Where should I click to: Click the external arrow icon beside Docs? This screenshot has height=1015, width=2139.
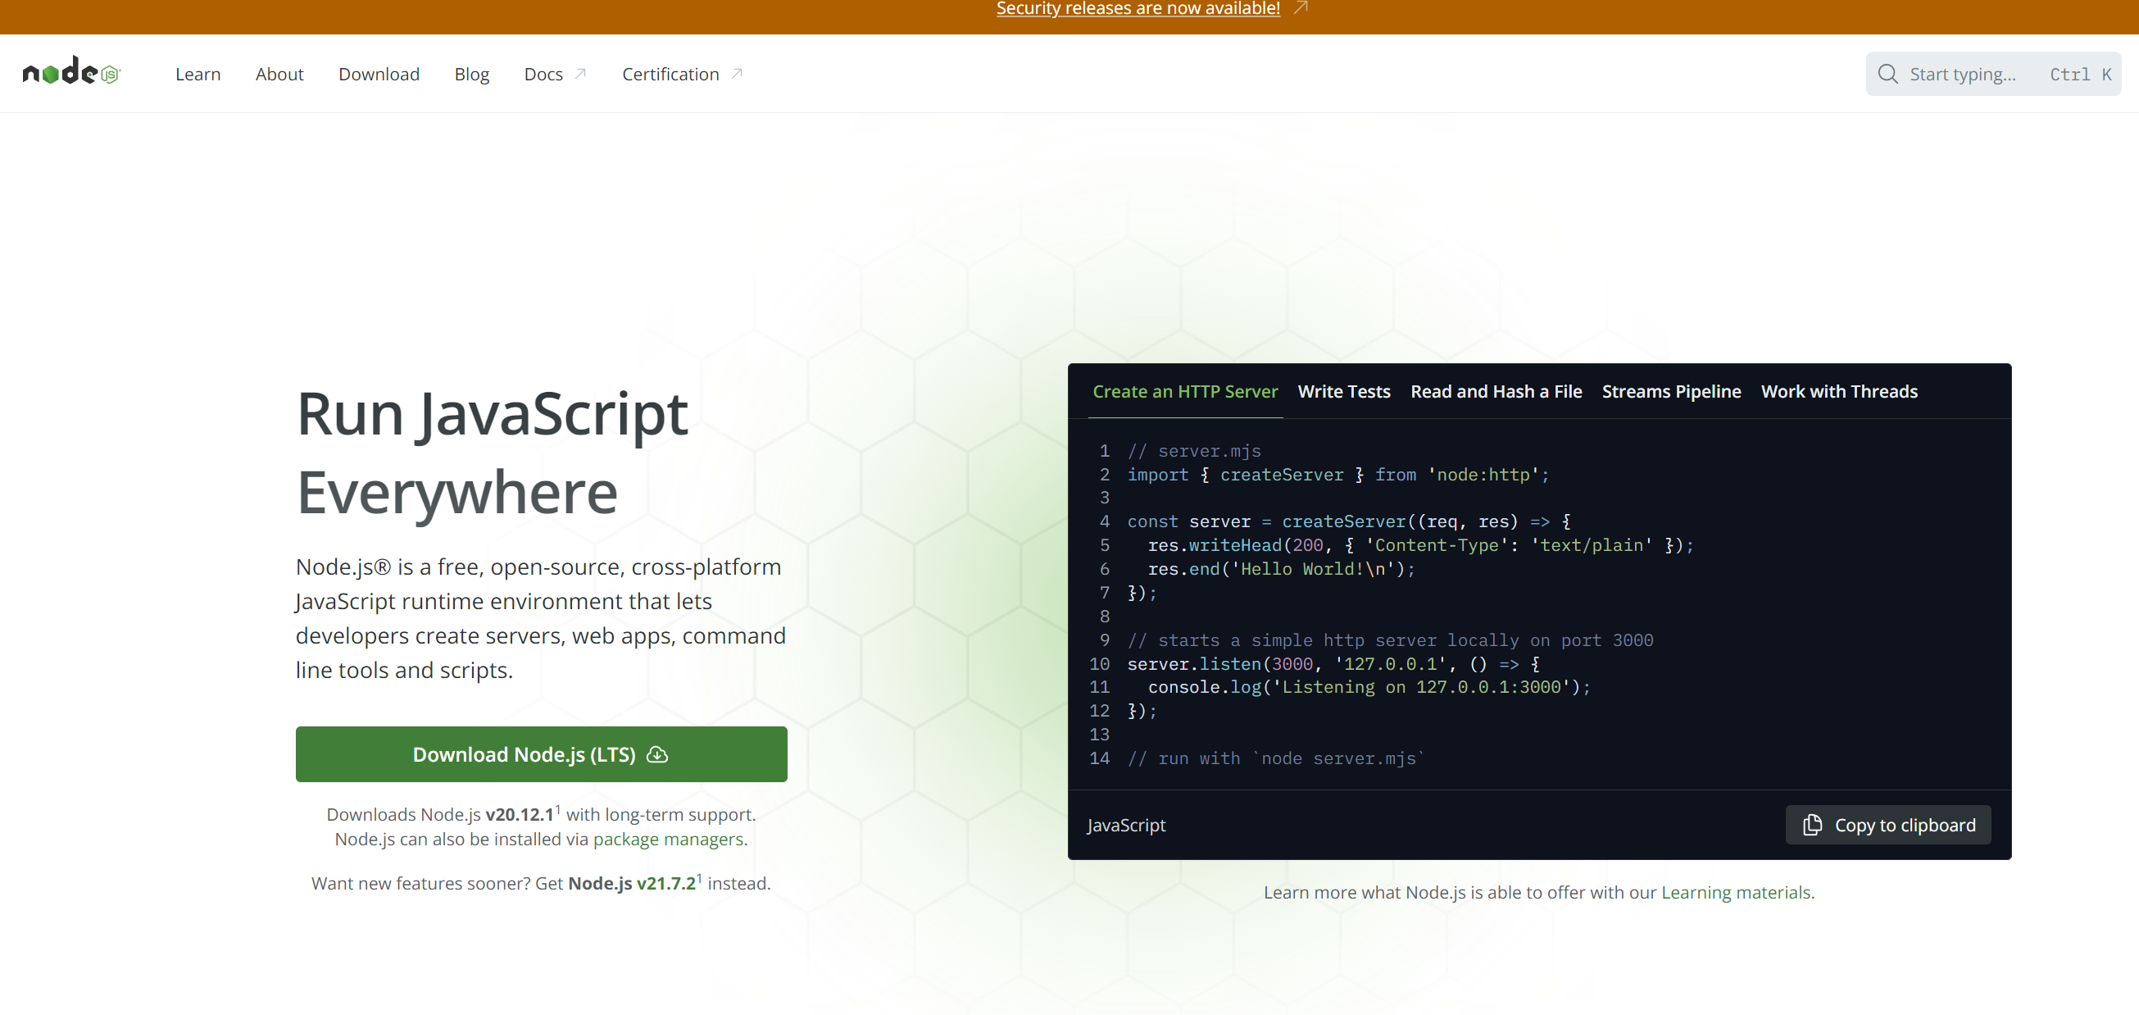(580, 74)
